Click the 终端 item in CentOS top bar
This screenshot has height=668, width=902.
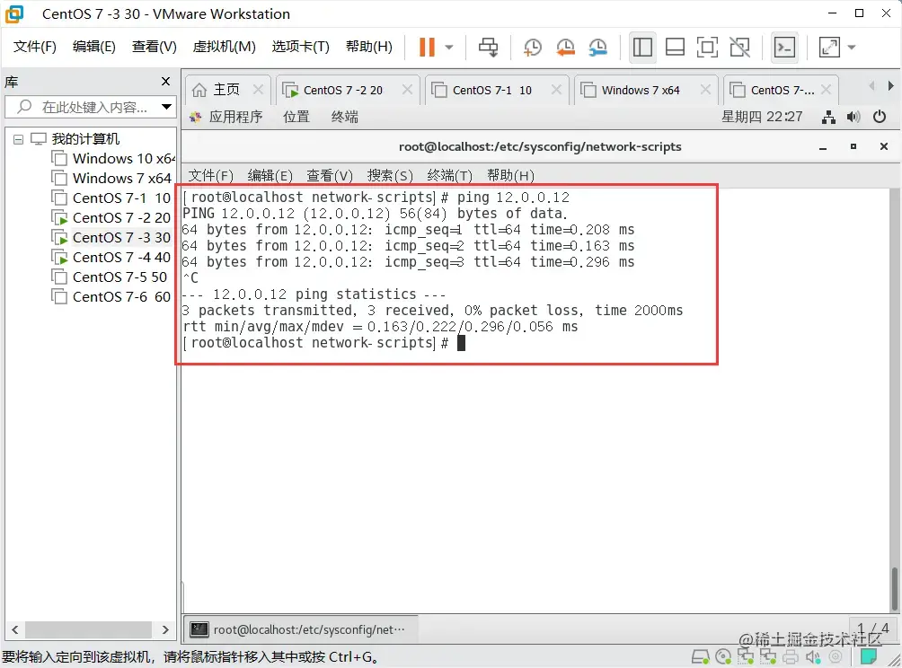(345, 118)
